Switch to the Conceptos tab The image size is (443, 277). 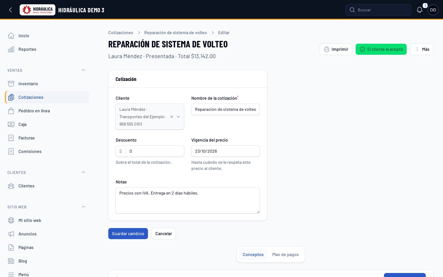click(253, 255)
